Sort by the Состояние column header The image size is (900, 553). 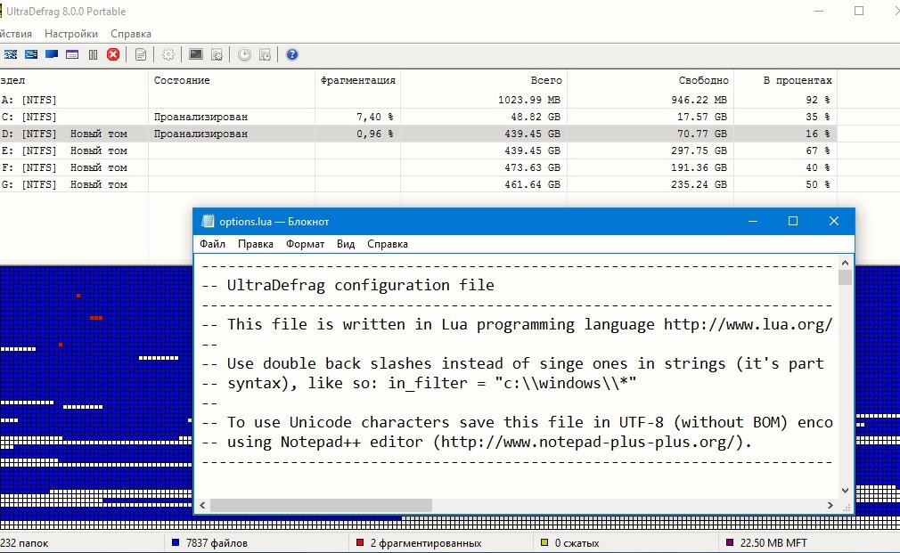pyautogui.click(x=232, y=80)
